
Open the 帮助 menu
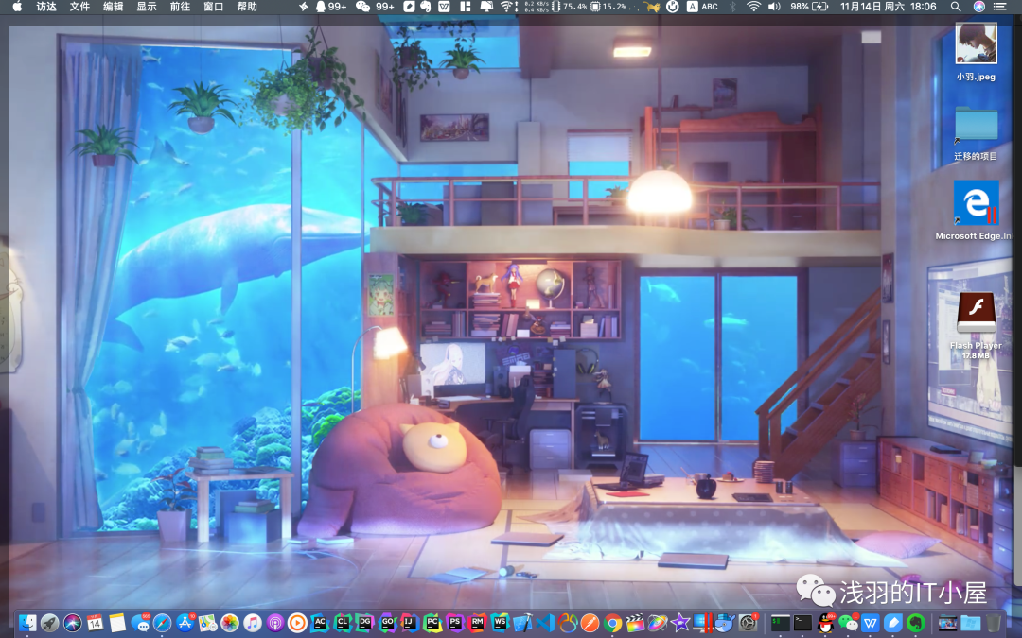point(246,7)
